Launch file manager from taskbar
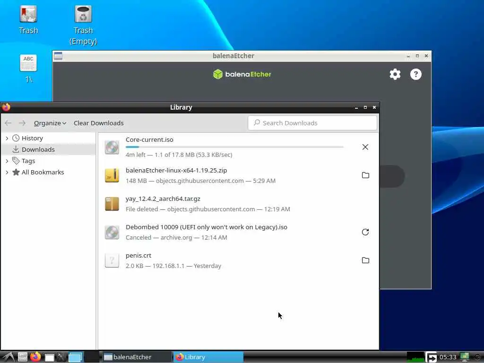 pos(22,357)
